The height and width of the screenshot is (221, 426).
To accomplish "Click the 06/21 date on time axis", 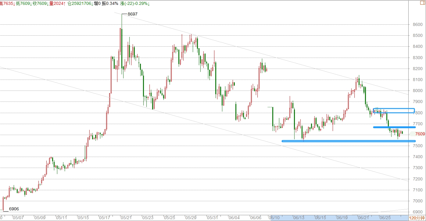I will coord(363,218).
